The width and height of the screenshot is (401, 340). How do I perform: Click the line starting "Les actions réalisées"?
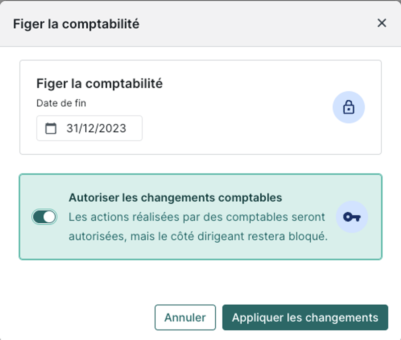coord(197,217)
